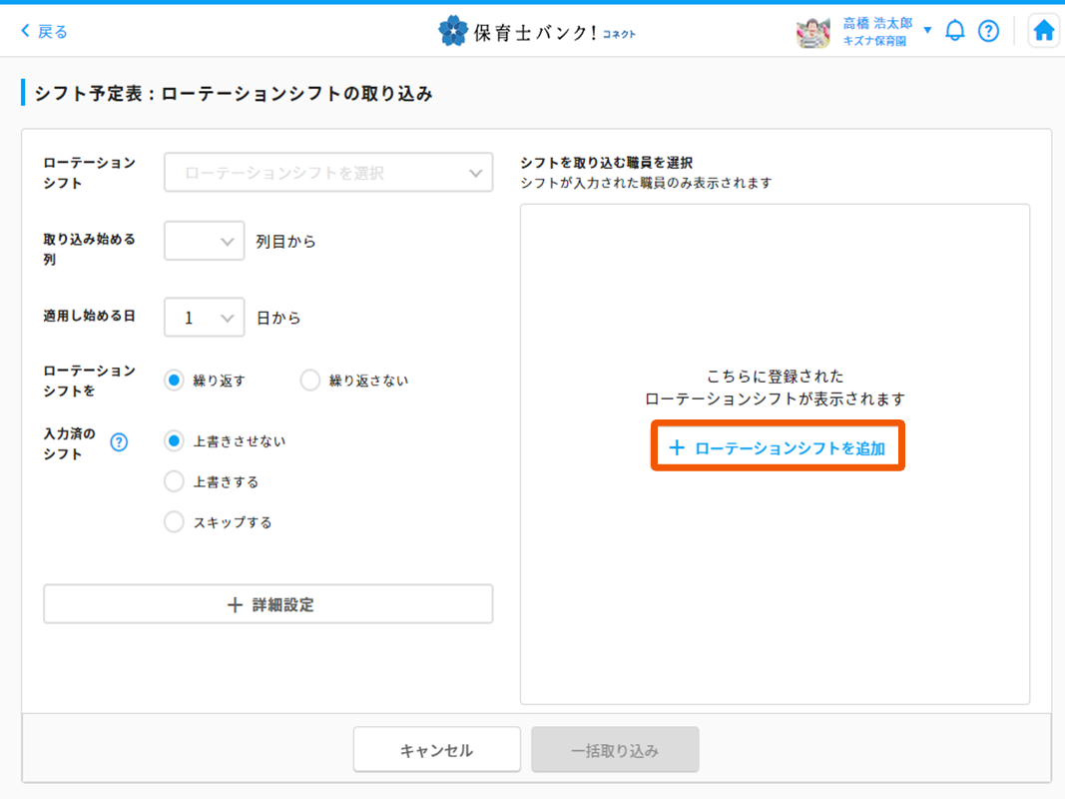The image size is (1065, 799).
Task: Select the 繰り返さない radio option
Action: point(310,381)
